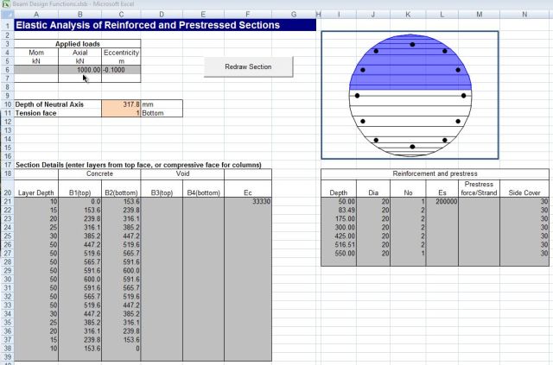The height and width of the screenshot is (365, 553).
Task: Select the Ec value 33330
Action: point(248,202)
